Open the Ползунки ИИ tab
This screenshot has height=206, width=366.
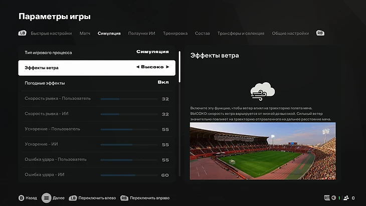coord(142,34)
